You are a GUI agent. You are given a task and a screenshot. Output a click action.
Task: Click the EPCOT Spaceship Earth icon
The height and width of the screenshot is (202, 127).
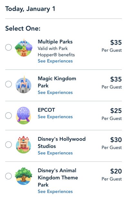coord(24,116)
